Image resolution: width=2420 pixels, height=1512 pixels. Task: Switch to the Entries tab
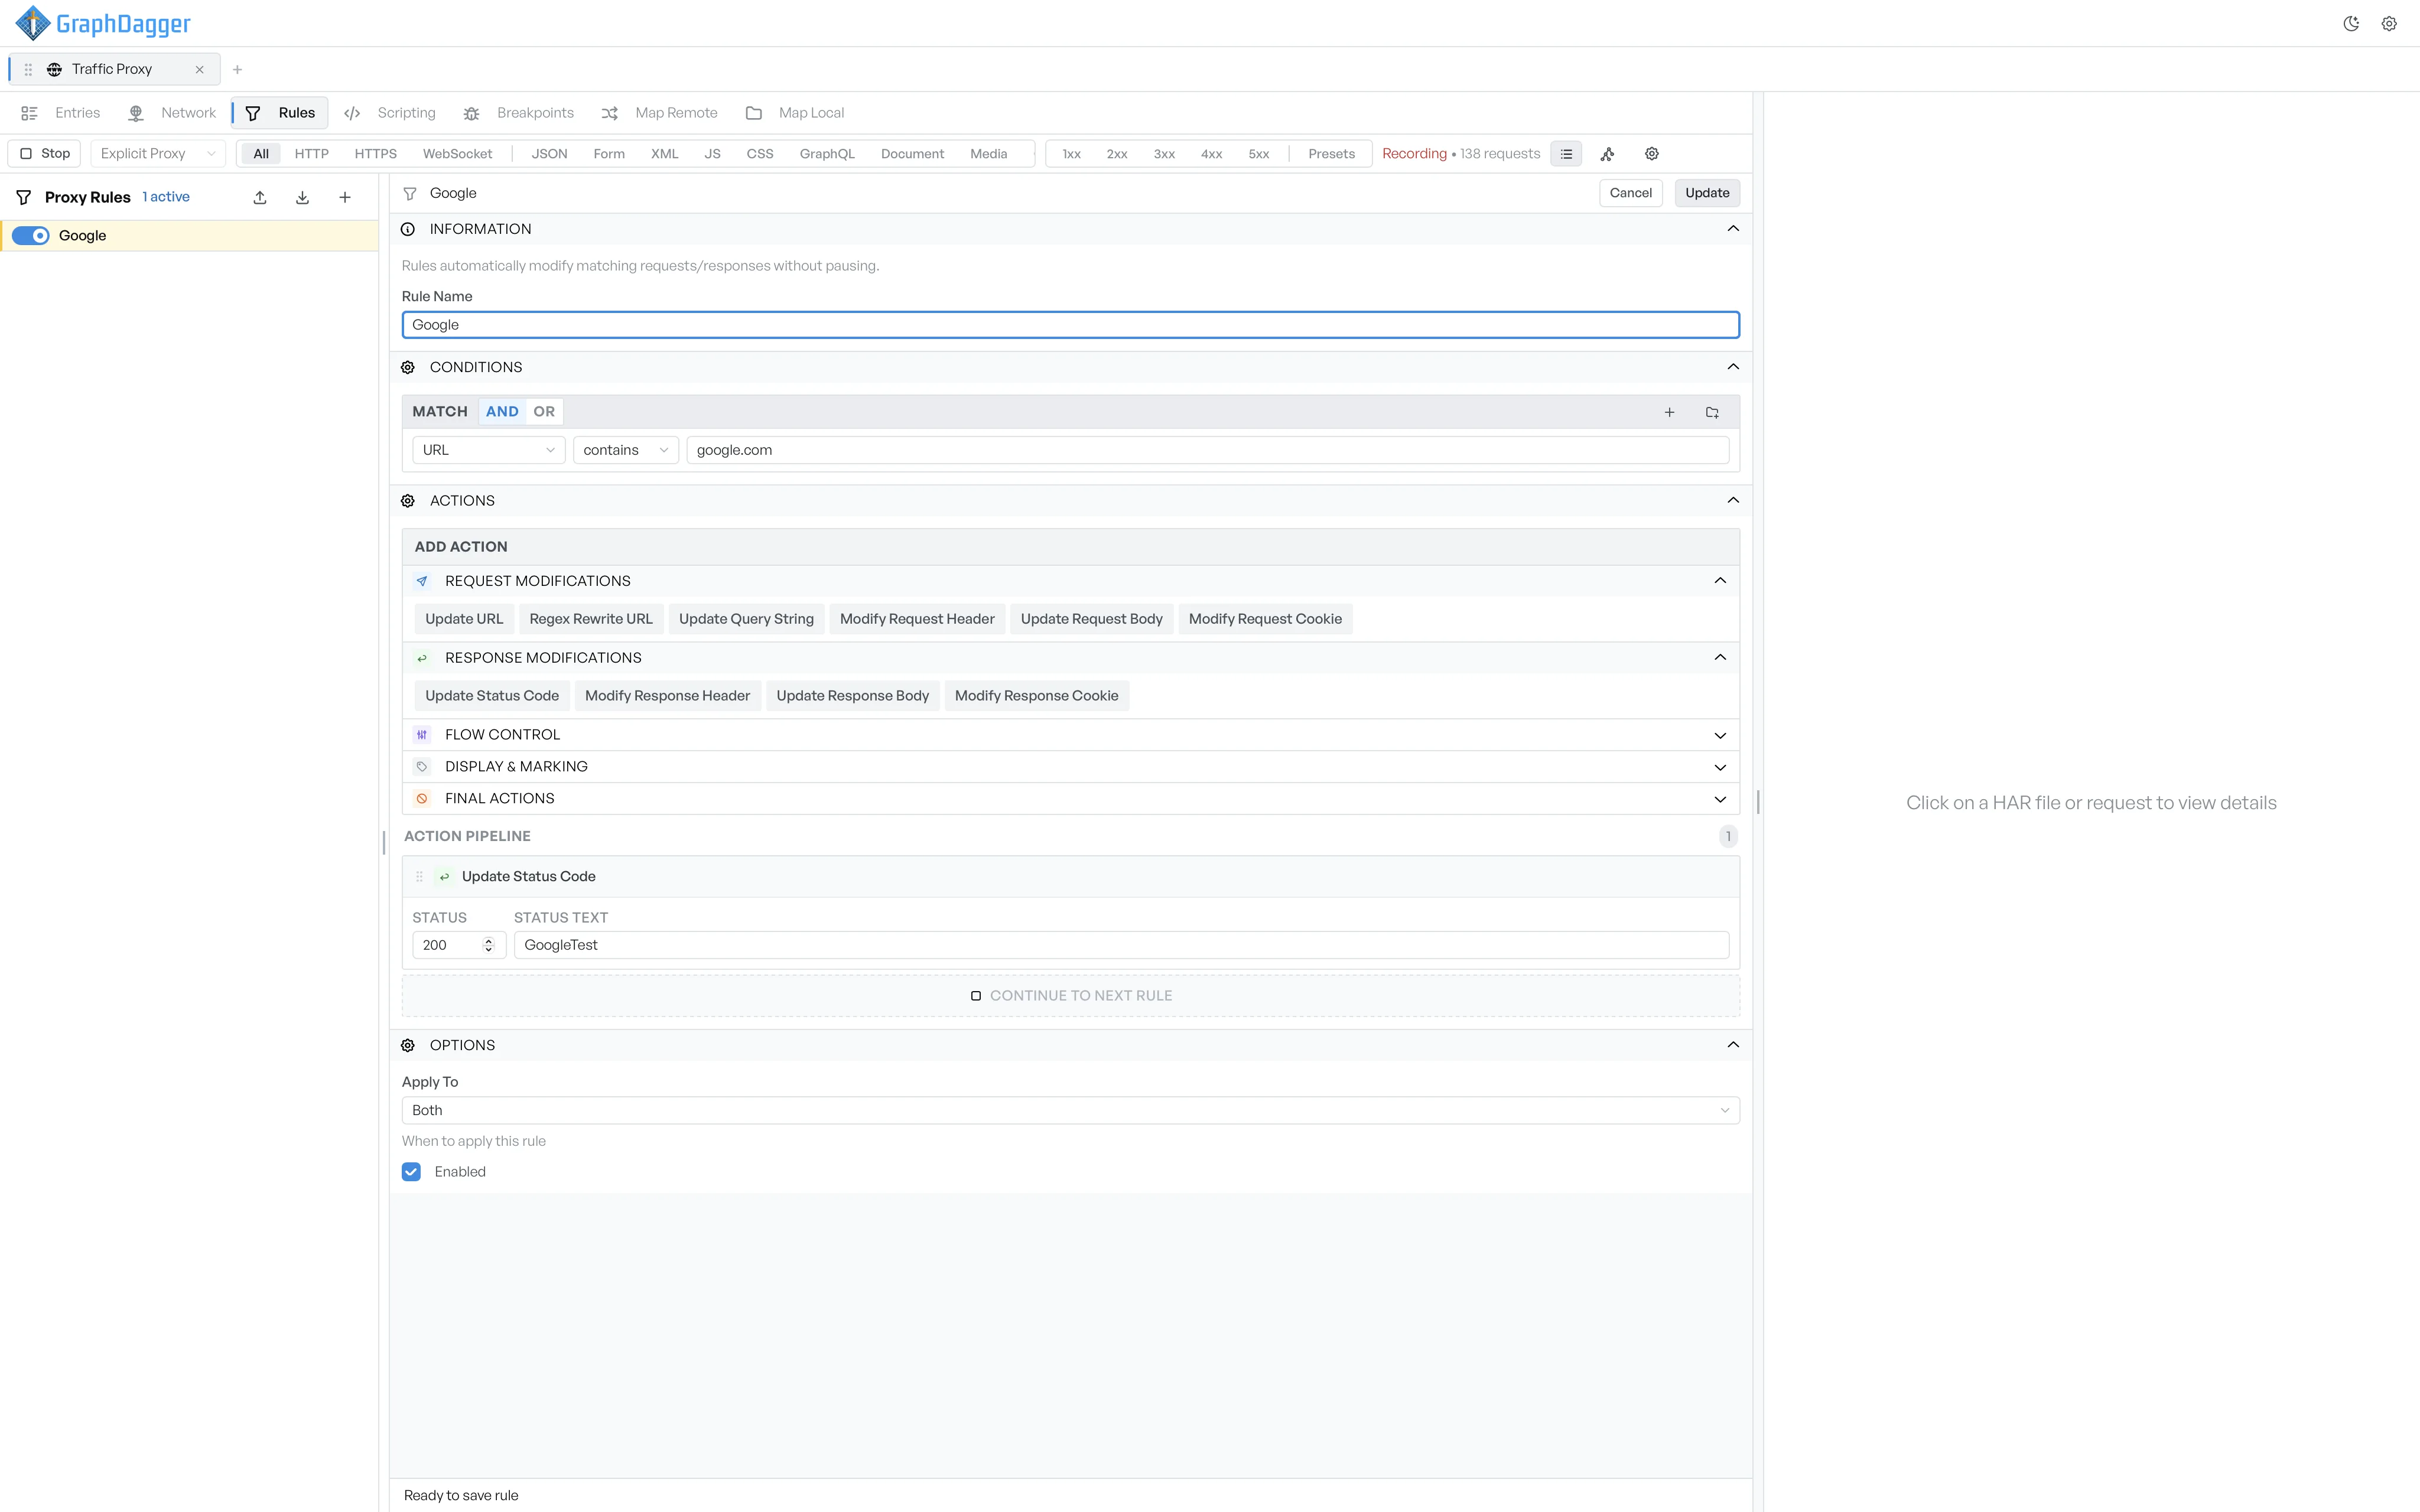pyautogui.click(x=61, y=113)
